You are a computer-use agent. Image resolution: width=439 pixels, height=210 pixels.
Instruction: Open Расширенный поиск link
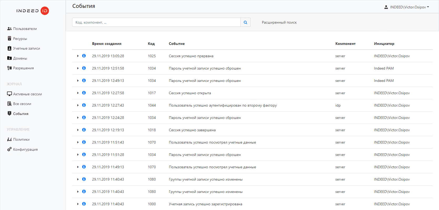[x=279, y=22]
